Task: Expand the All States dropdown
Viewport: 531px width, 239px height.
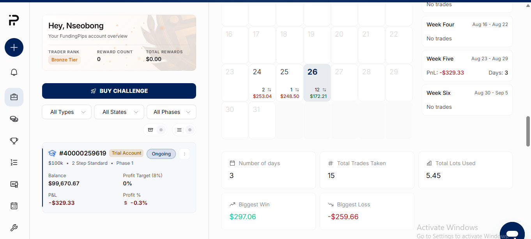Action: (119, 112)
